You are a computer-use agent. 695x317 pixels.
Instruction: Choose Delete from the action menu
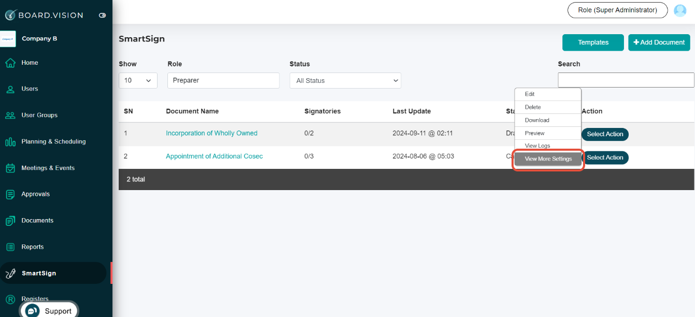point(548,107)
